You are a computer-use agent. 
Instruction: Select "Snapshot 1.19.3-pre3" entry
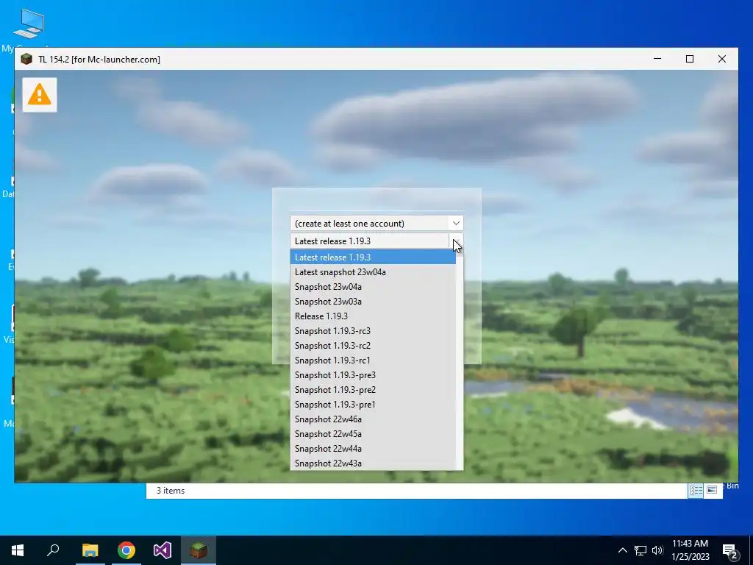point(373,375)
